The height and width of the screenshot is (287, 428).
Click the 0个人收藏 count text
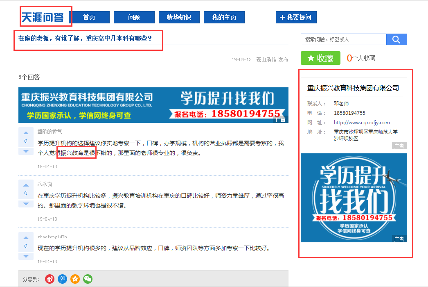coord(361,58)
